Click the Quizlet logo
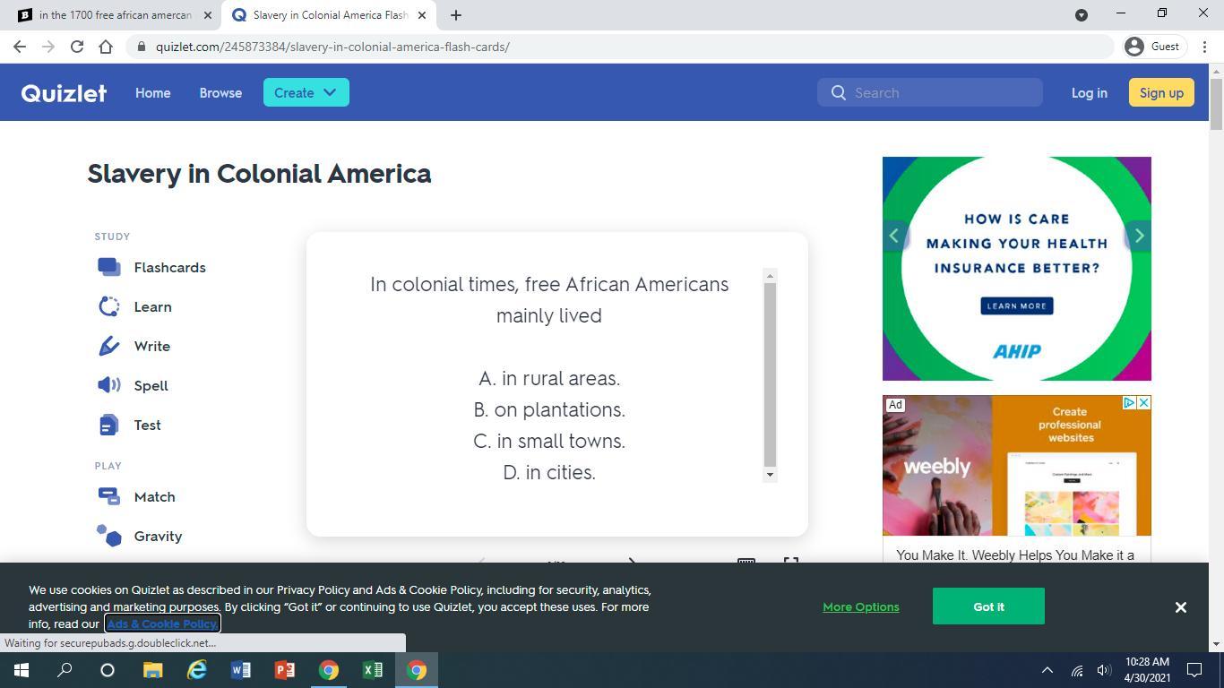1224x688 pixels. (x=64, y=93)
